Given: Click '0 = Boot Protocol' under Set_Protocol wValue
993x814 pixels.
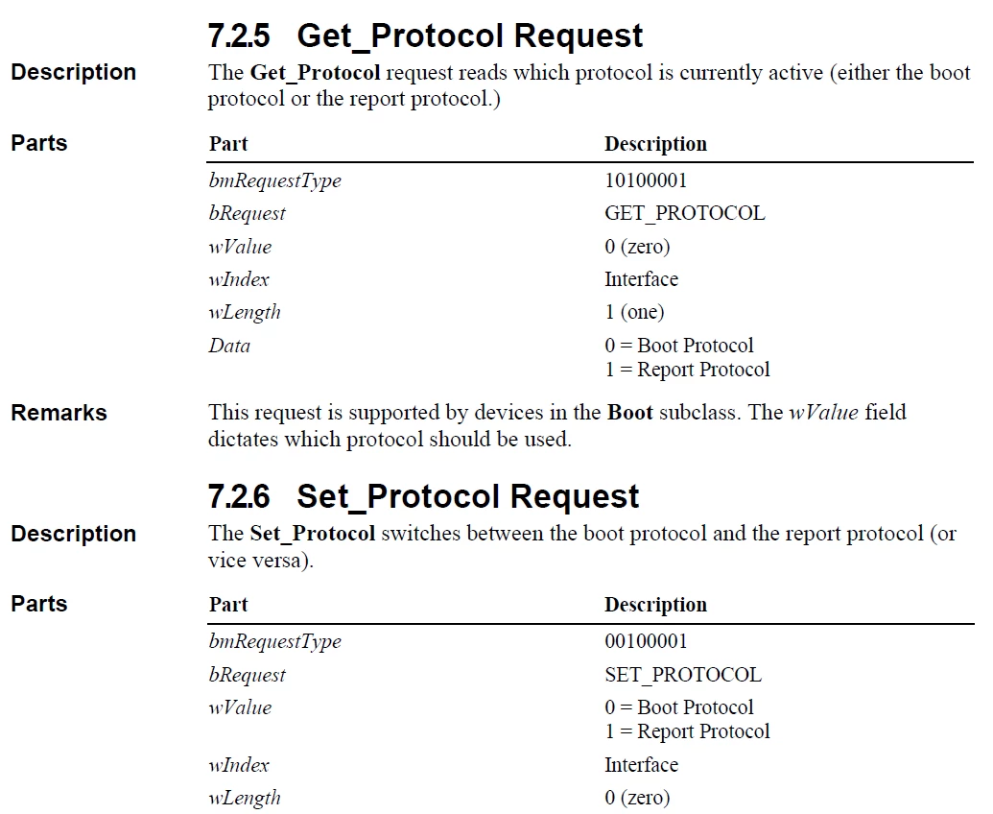Looking at the screenshot, I should 679,707.
